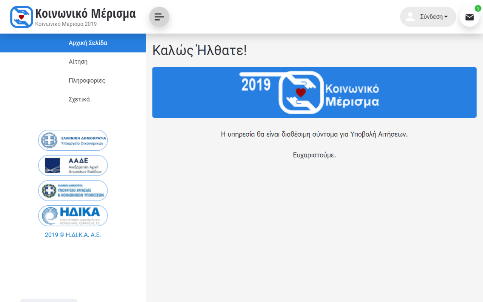Click Υπουργείο Εργασίας & Κοινωνικών Υποθέσεων logo
Viewport: 483px width, 302px height.
73,191
